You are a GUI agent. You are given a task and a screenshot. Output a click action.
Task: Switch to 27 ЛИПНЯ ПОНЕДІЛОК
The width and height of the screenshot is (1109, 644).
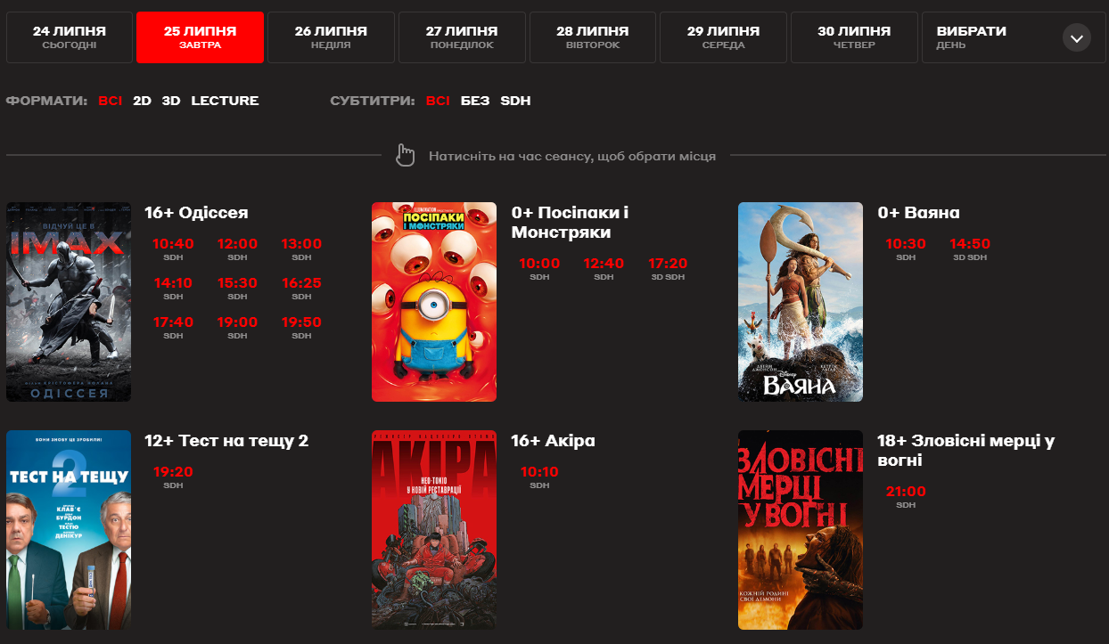click(x=462, y=37)
